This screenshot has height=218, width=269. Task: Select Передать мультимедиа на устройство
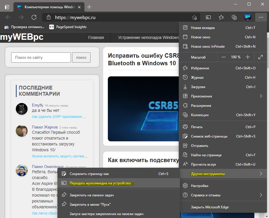click(119, 183)
